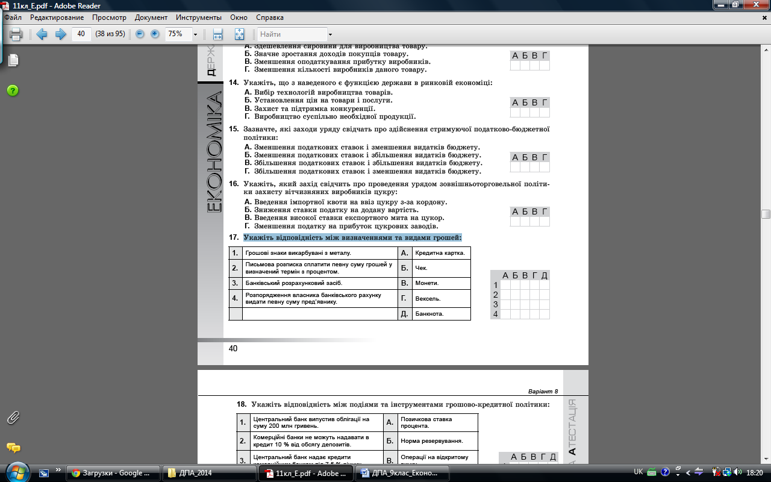Click the zoom out minus button
Image resolution: width=771 pixels, height=482 pixels.
coord(140,34)
